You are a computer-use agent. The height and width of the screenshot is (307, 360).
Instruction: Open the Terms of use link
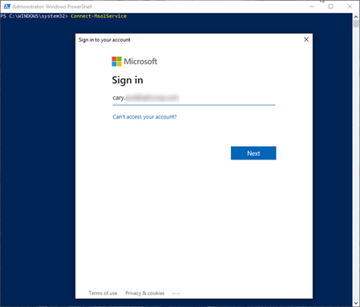[x=103, y=293]
